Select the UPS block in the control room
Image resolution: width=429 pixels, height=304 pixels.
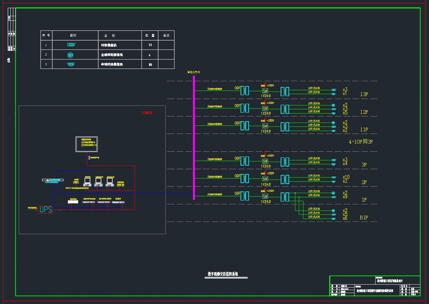[45, 210]
